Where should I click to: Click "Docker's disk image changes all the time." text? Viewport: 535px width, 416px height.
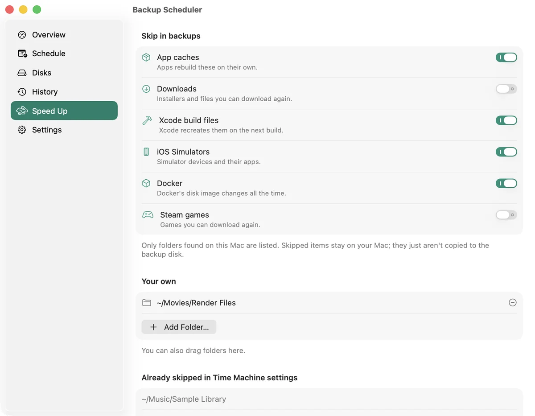[x=222, y=194]
